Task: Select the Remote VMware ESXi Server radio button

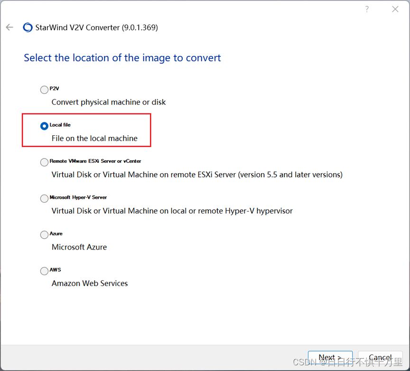Action: click(44, 162)
